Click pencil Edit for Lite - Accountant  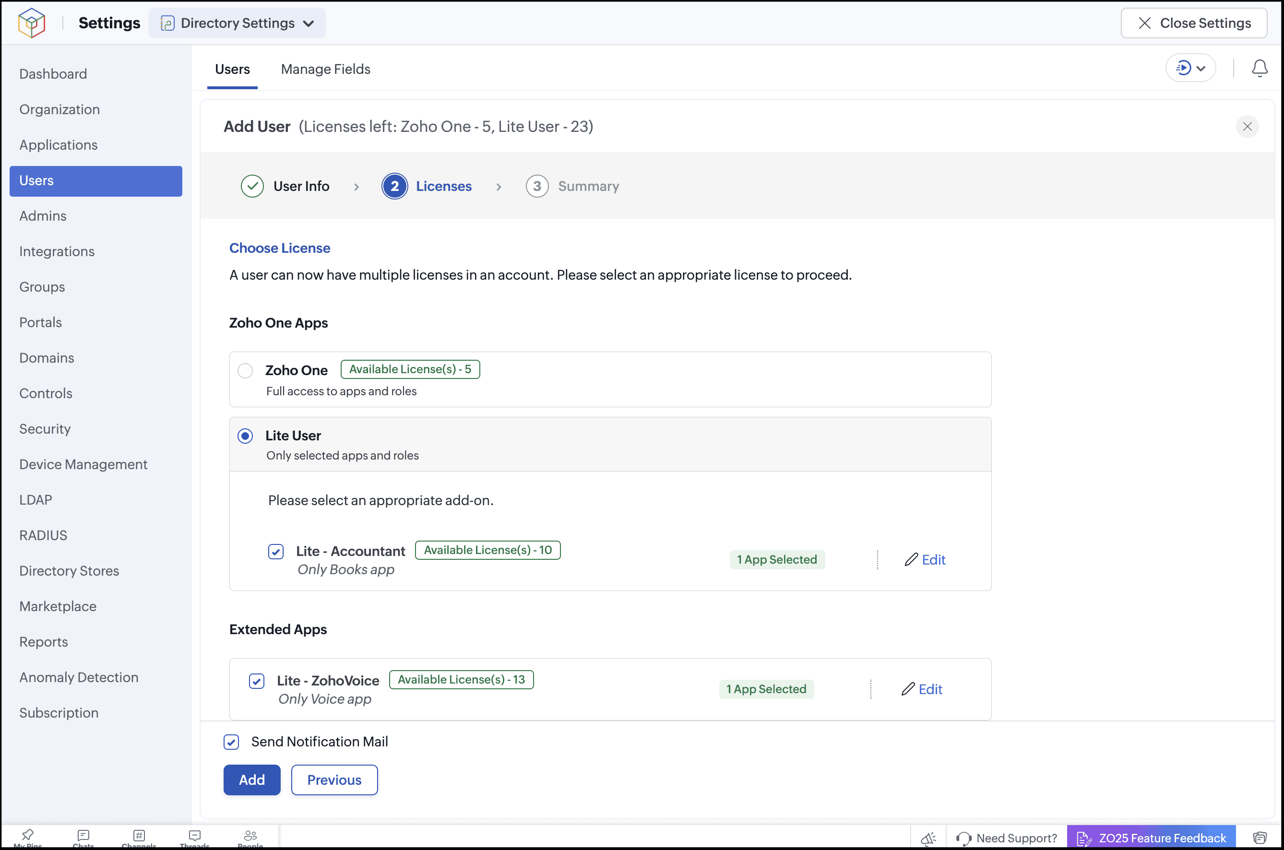click(x=925, y=559)
